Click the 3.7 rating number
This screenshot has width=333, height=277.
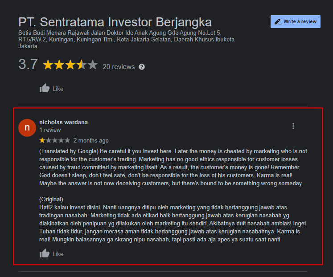pos(28,64)
